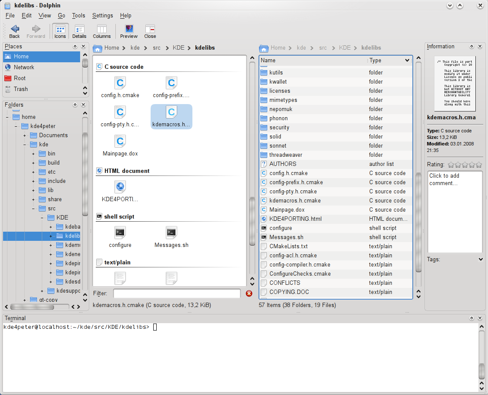Set rating with the fifth star
This screenshot has width=488, height=395.
479,165
